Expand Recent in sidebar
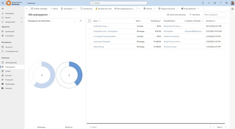 click(21, 18)
